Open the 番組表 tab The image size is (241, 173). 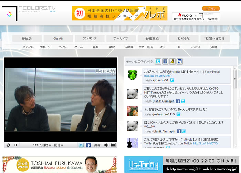pos(27,38)
